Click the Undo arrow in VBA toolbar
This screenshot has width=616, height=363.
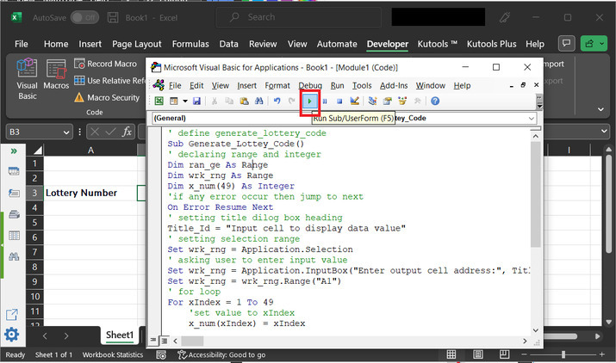pyautogui.click(x=277, y=102)
